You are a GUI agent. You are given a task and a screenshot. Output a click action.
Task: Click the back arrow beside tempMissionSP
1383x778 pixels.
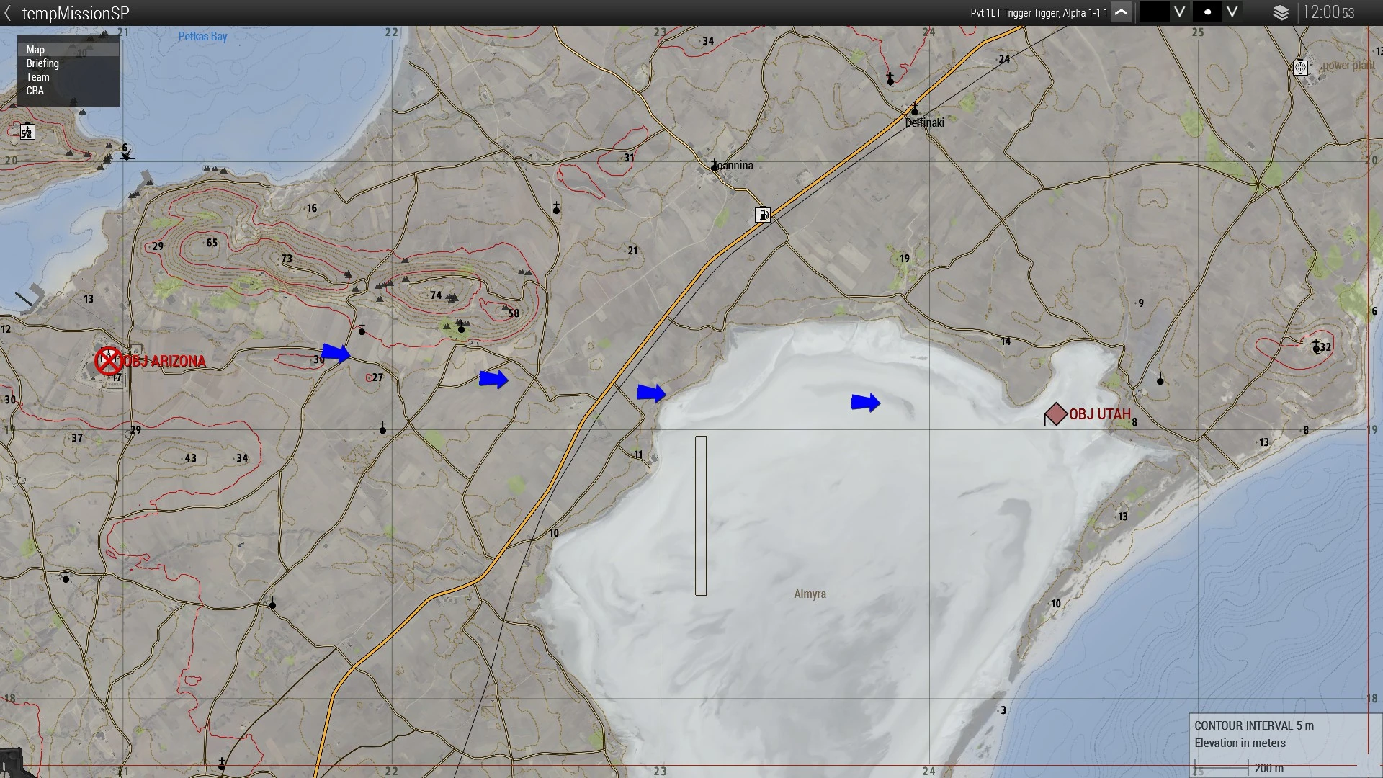8,13
